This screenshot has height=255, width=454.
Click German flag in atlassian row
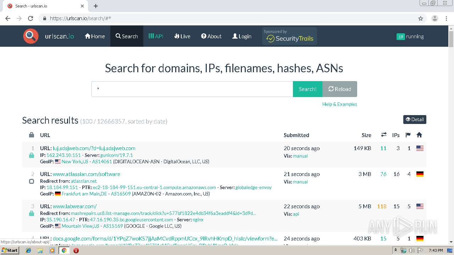(x=420, y=174)
